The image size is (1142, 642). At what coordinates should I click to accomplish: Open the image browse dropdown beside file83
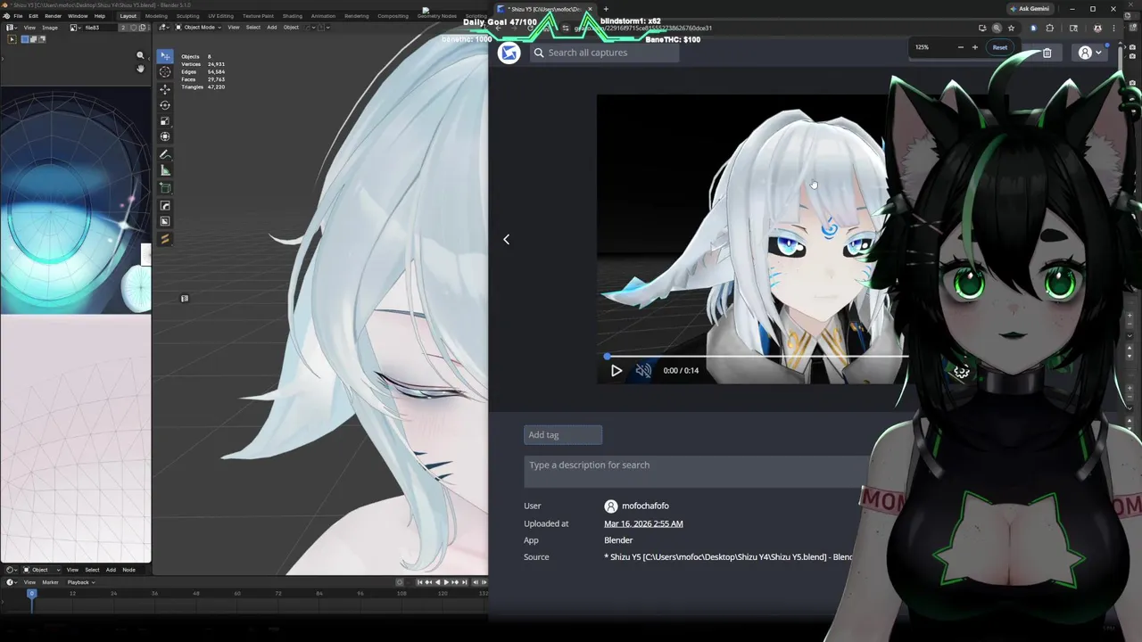tap(75, 28)
